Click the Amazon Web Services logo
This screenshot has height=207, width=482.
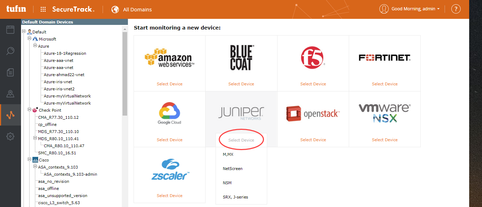pos(169,58)
